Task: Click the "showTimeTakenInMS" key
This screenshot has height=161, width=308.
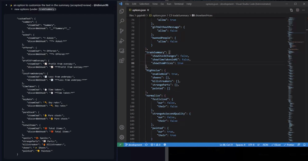Action: [165, 60]
